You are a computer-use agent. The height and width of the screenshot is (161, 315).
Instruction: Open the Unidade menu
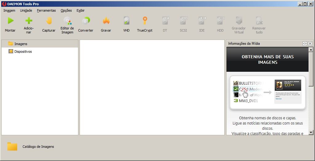tap(26, 10)
